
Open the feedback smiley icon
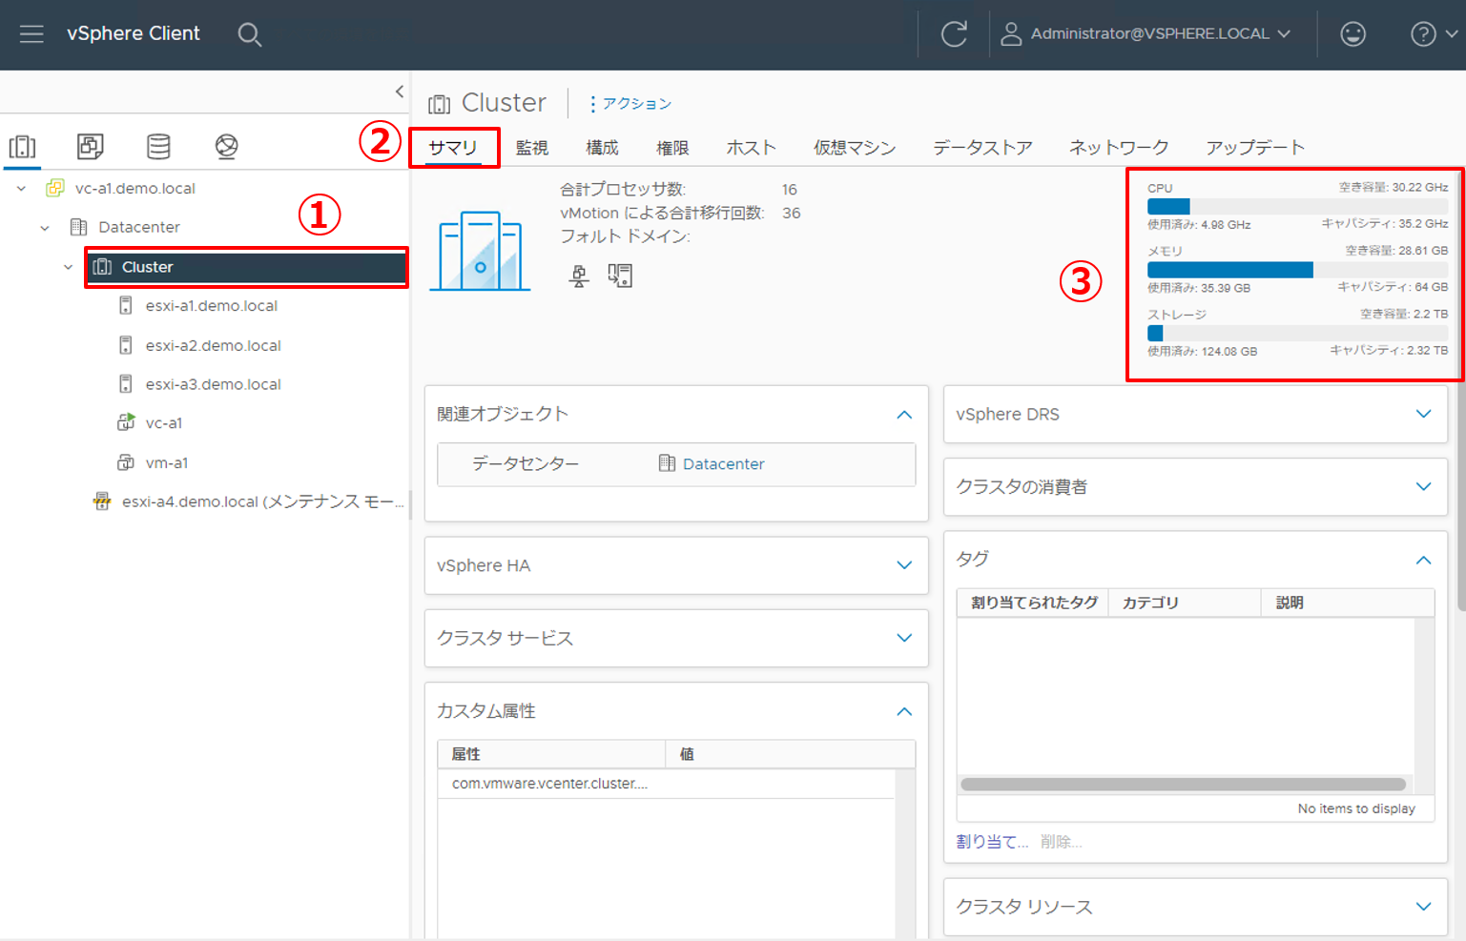pyautogui.click(x=1352, y=34)
